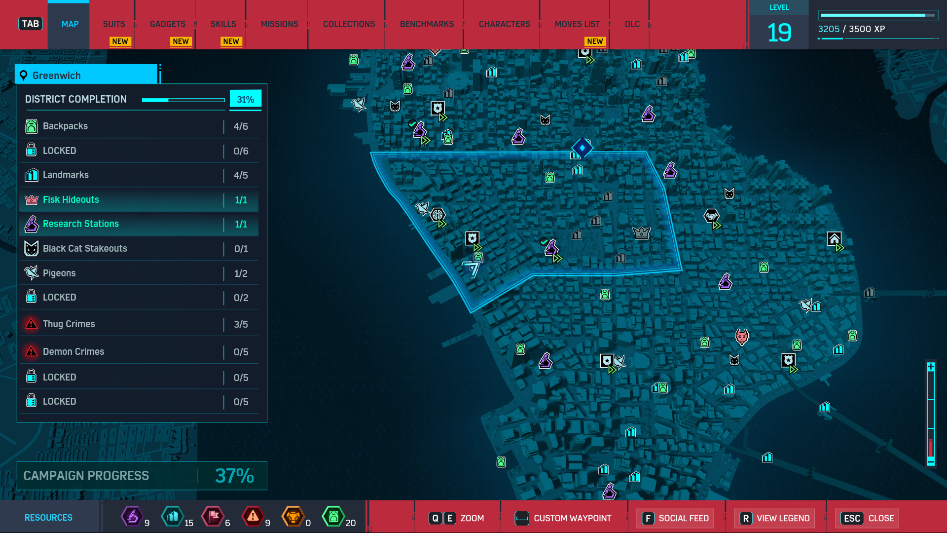The width and height of the screenshot is (947, 533).
Task: Click the Fisk Hideout crown map icon
Action: (x=641, y=233)
